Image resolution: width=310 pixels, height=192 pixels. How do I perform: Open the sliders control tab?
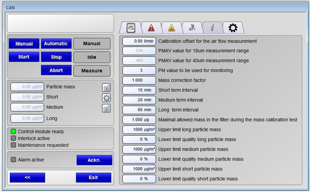click(x=131, y=28)
